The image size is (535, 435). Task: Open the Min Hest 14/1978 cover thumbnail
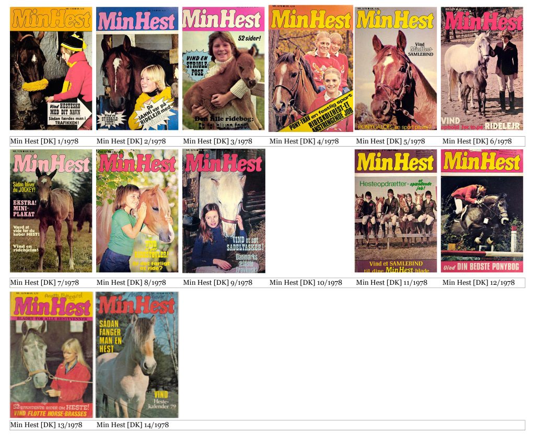pos(137,355)
